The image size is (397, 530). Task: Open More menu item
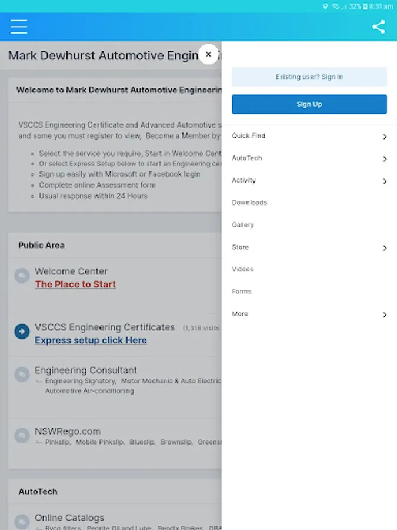click(240, 314)
